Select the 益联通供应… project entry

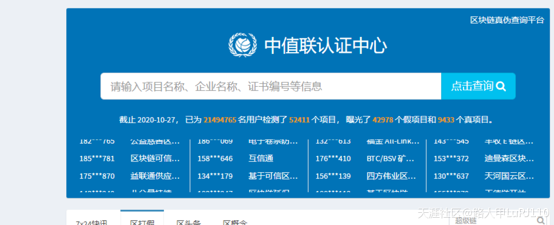(155, 176)
